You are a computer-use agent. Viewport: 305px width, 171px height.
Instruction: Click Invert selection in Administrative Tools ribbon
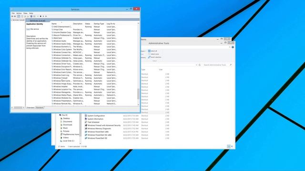[154, 57]
